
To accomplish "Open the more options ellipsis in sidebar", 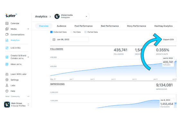I will coord(28,96).
